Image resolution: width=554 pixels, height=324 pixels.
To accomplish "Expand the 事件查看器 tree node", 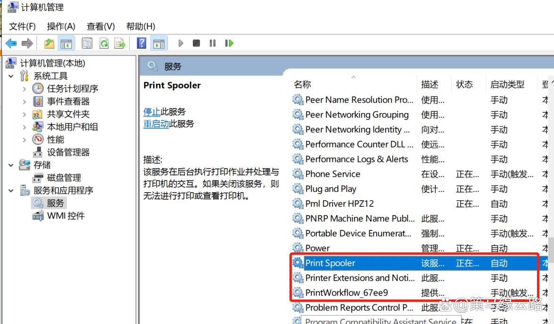I will 25,102.
